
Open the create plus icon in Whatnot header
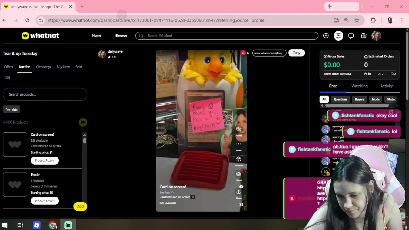[326, 36]
